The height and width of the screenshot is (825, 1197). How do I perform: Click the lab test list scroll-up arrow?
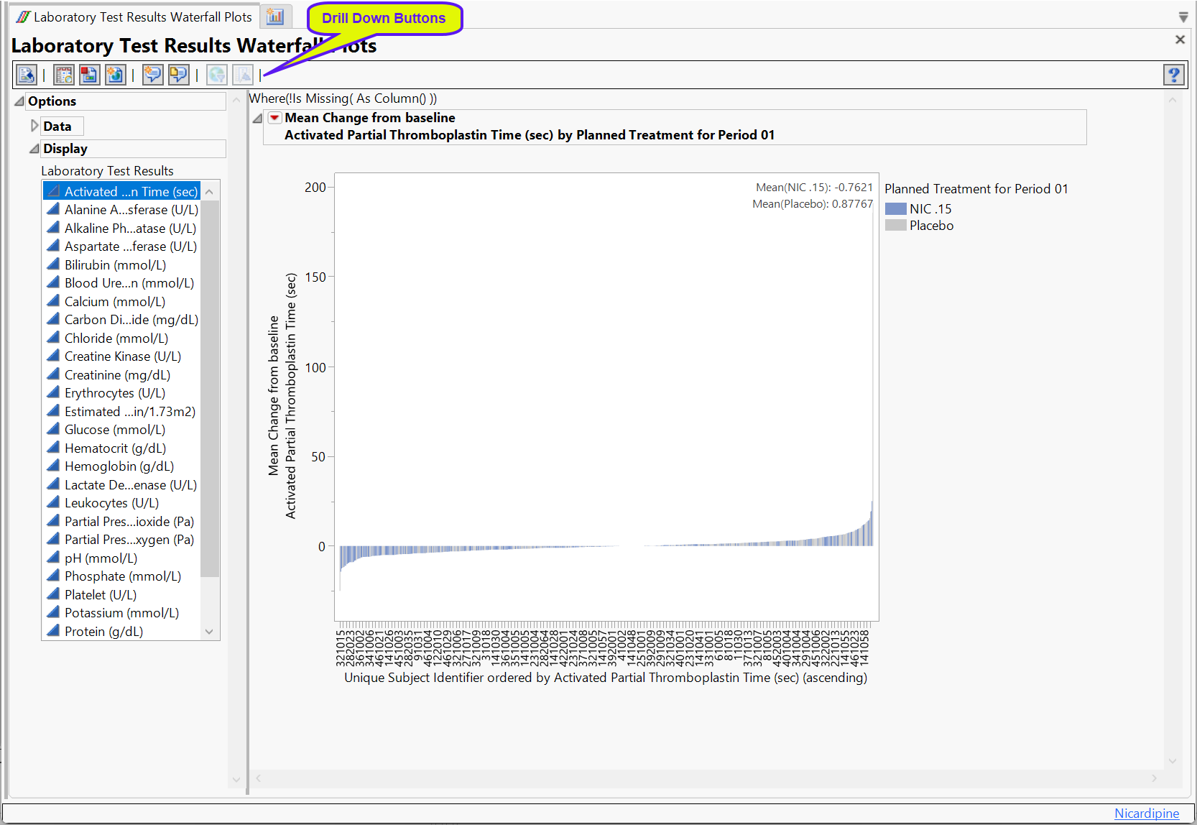coord(210,191)
